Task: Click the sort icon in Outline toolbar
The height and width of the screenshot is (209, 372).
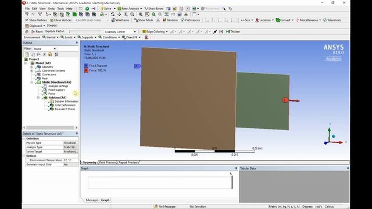Action: pyautogui.click(x=56, y=54)
